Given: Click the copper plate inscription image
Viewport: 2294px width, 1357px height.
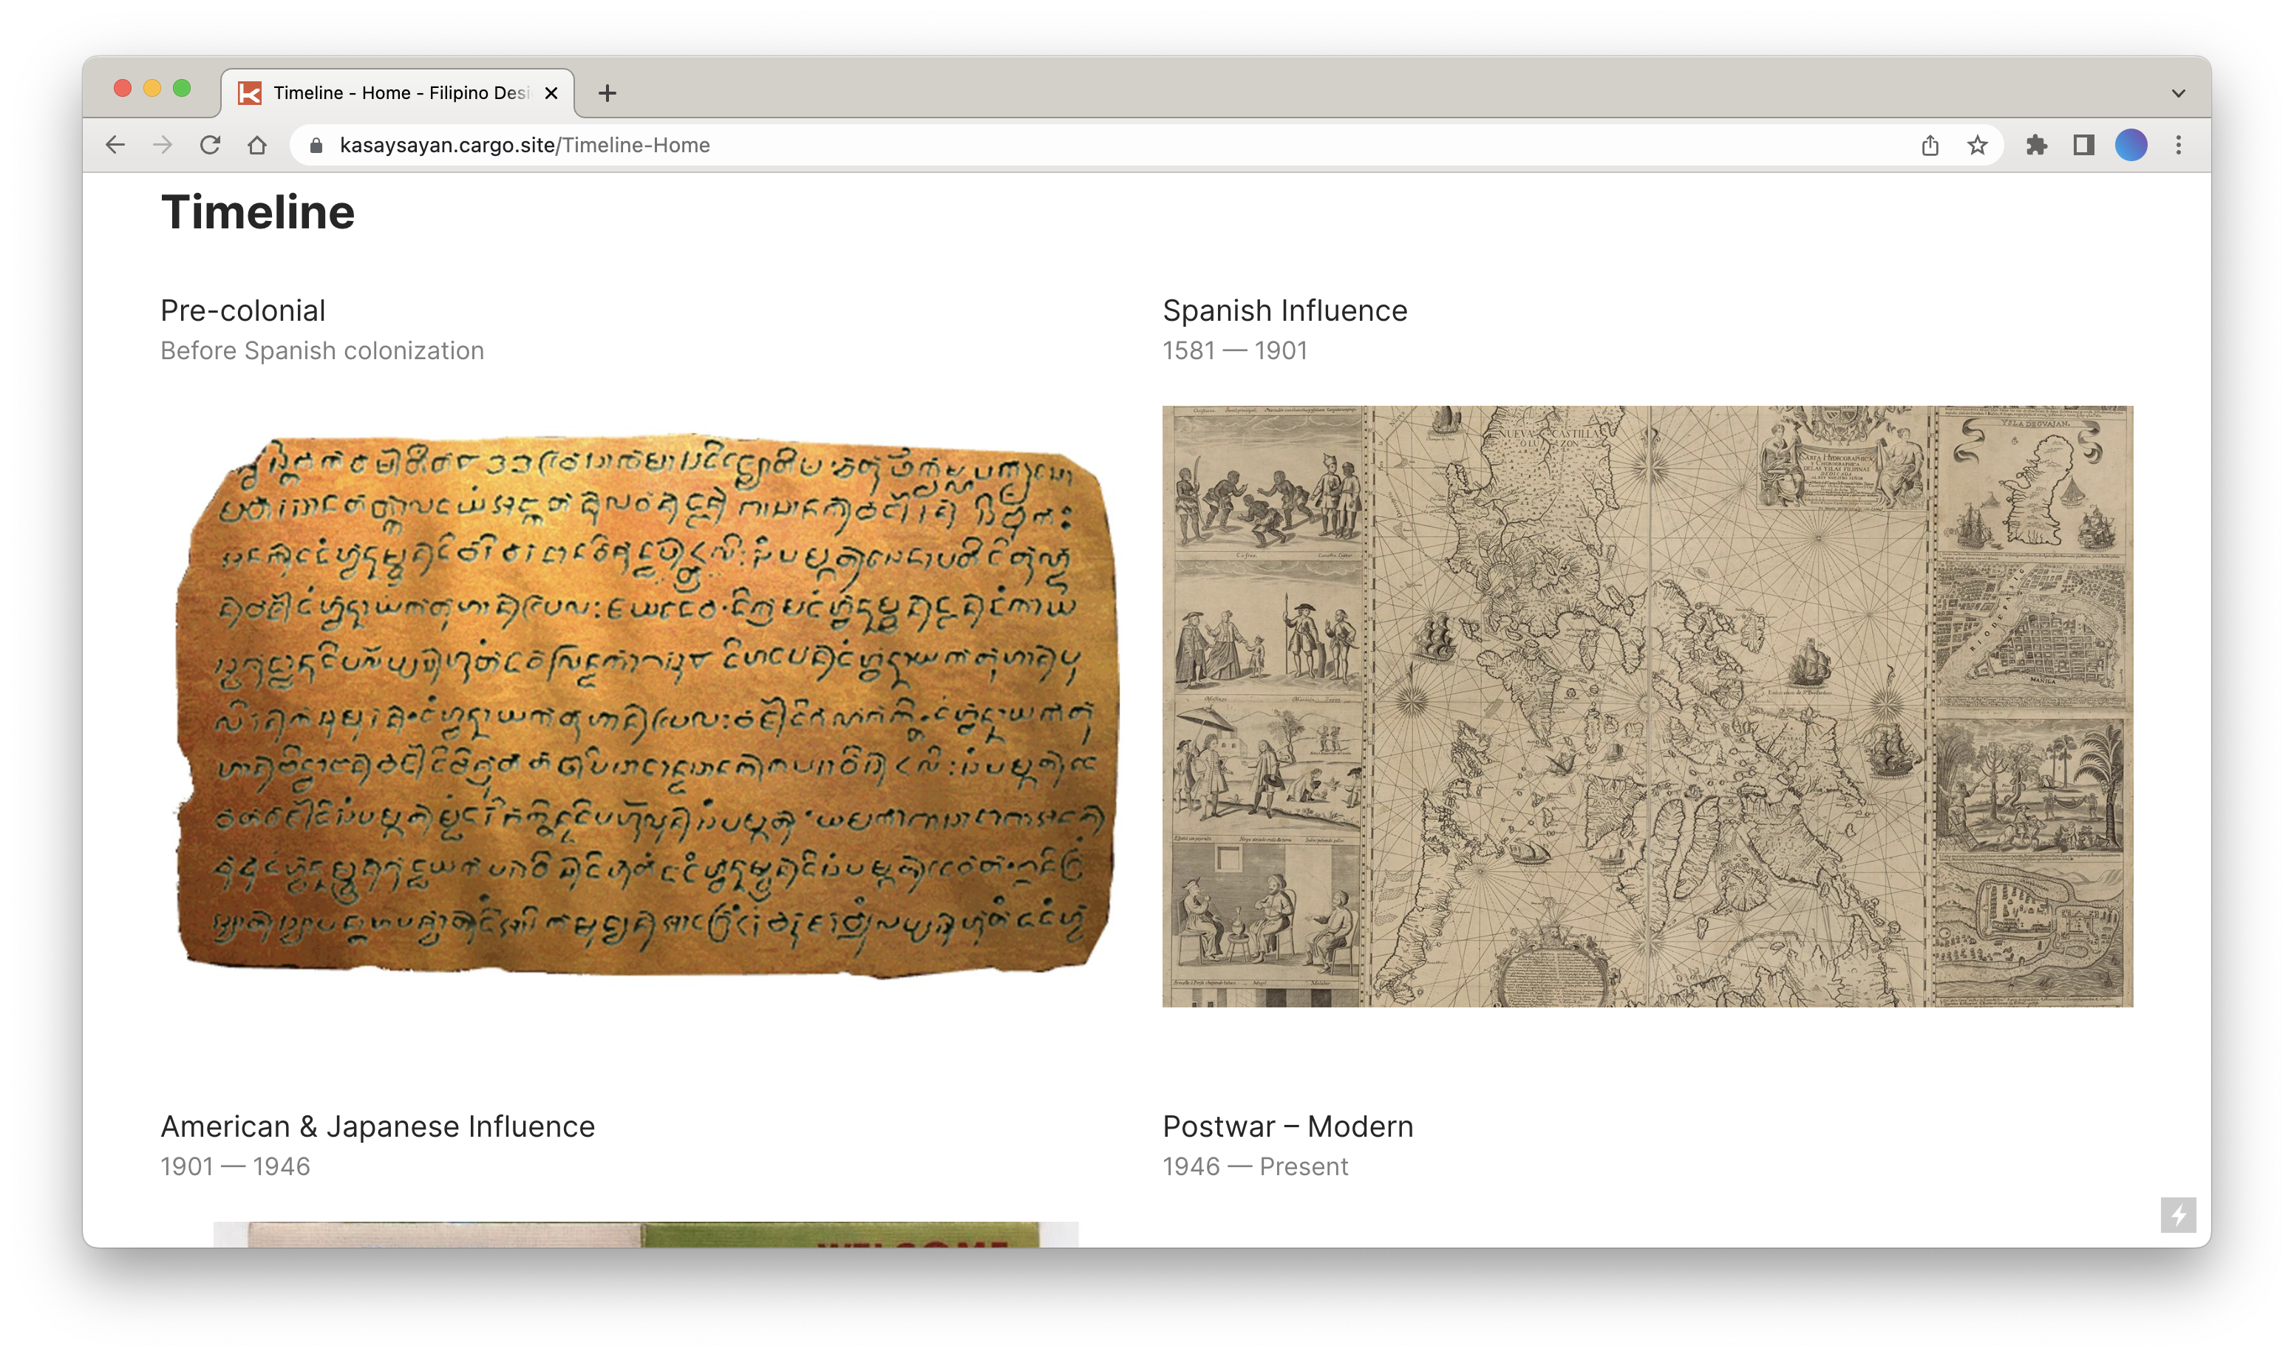Looking at the screenshot, I should tap(647, 706).
